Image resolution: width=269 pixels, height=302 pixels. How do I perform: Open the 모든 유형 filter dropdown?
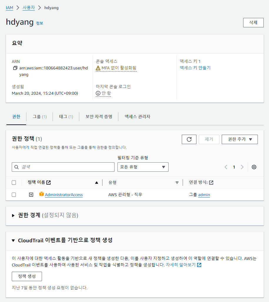pos(143,167)
